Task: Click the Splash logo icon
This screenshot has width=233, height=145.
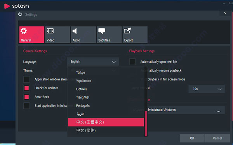Action: (x=7, y=6)
